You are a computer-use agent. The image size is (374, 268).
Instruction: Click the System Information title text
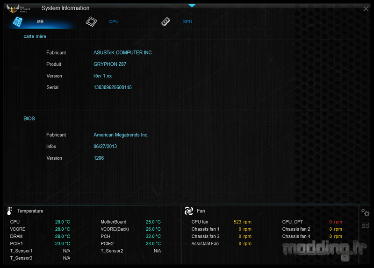[x=65, y=8]
